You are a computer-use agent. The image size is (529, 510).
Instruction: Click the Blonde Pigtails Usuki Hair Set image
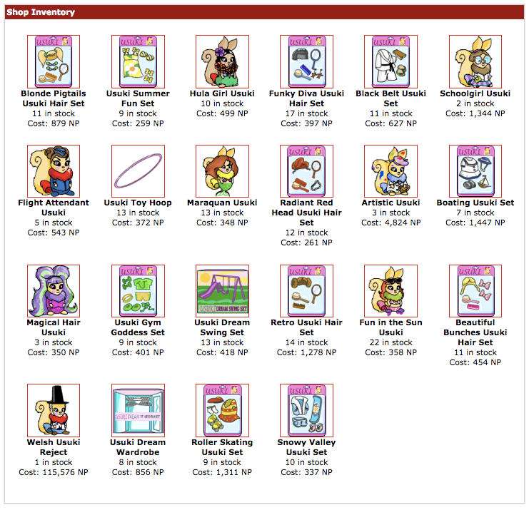pyautogui.click(x=54, y=61)
